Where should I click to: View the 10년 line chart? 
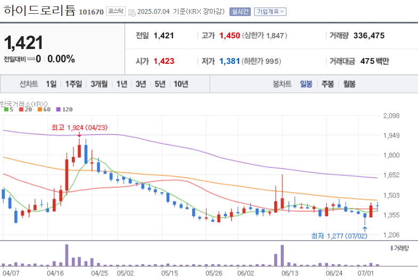181,84
